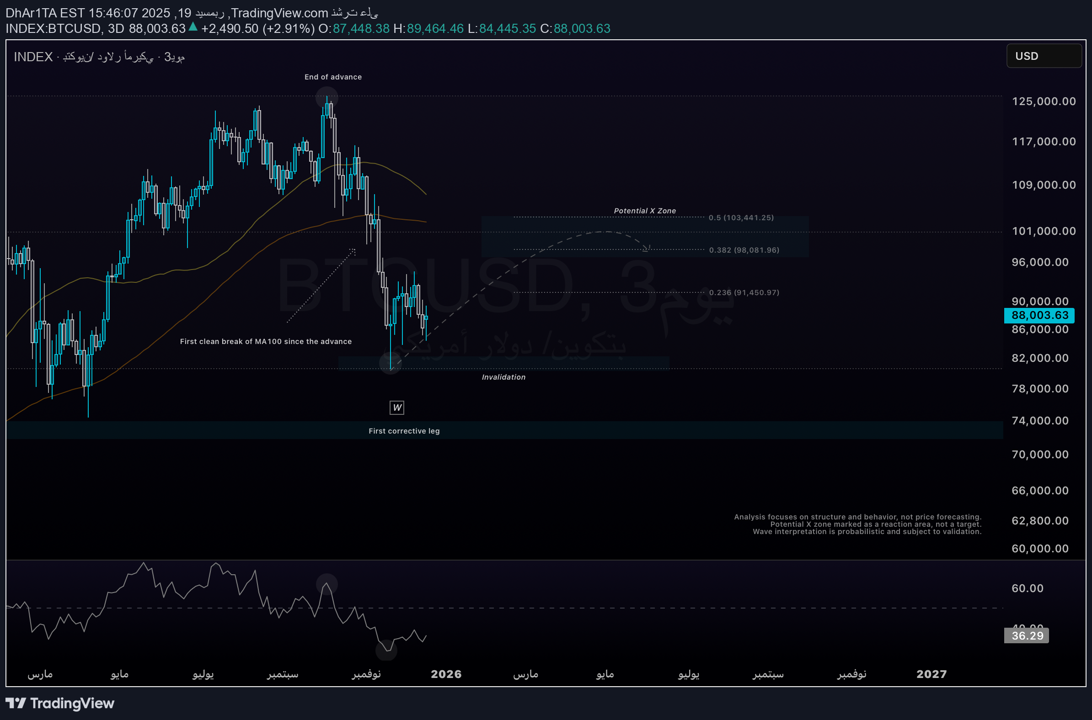Click the Invalidation text annotation
This screenshot has width=1092, height=720.
tap(503, 377)
